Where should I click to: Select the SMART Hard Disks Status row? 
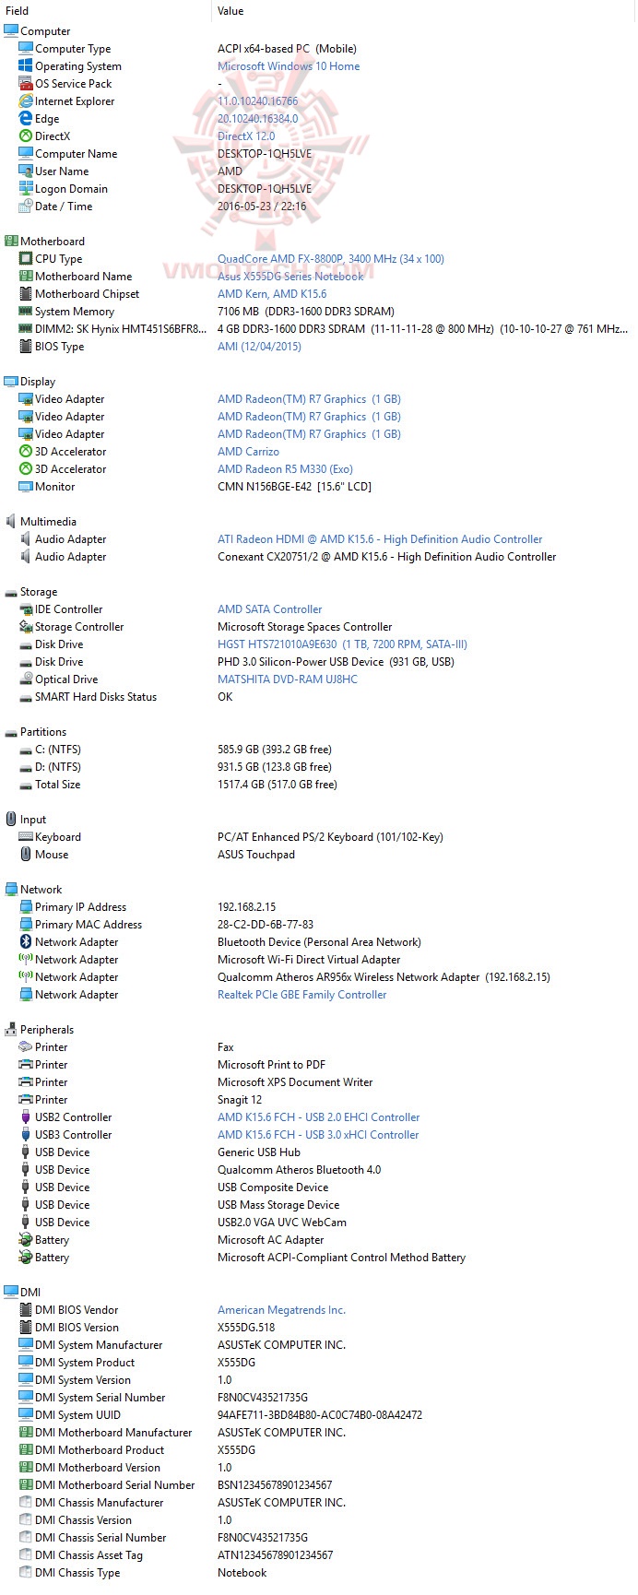pos(319,697)
